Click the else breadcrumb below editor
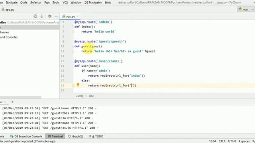 (x=91, y=96)
